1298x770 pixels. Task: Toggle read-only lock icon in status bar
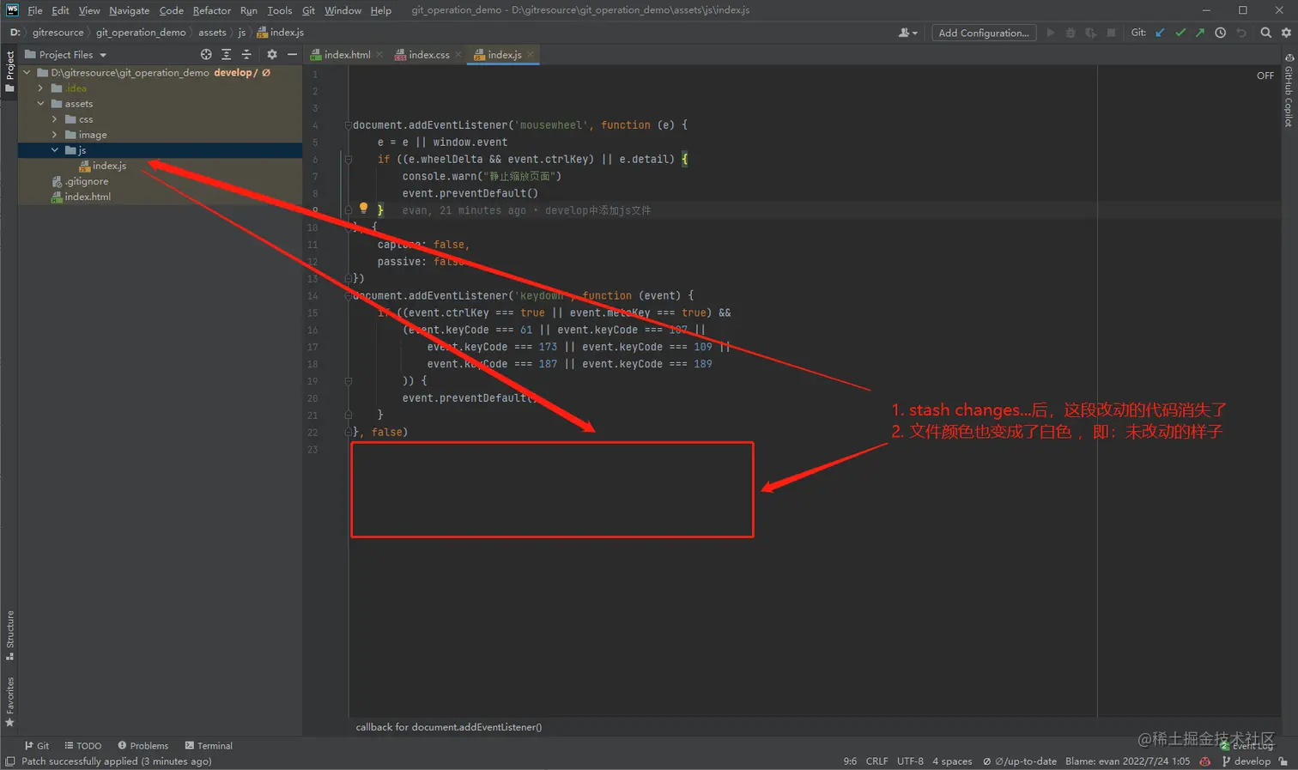pyautogui.click(x=1283, y=761)
